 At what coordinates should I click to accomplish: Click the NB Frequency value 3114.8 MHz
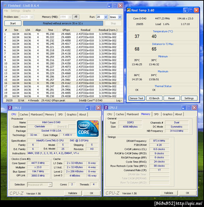[x=176, y=131]
